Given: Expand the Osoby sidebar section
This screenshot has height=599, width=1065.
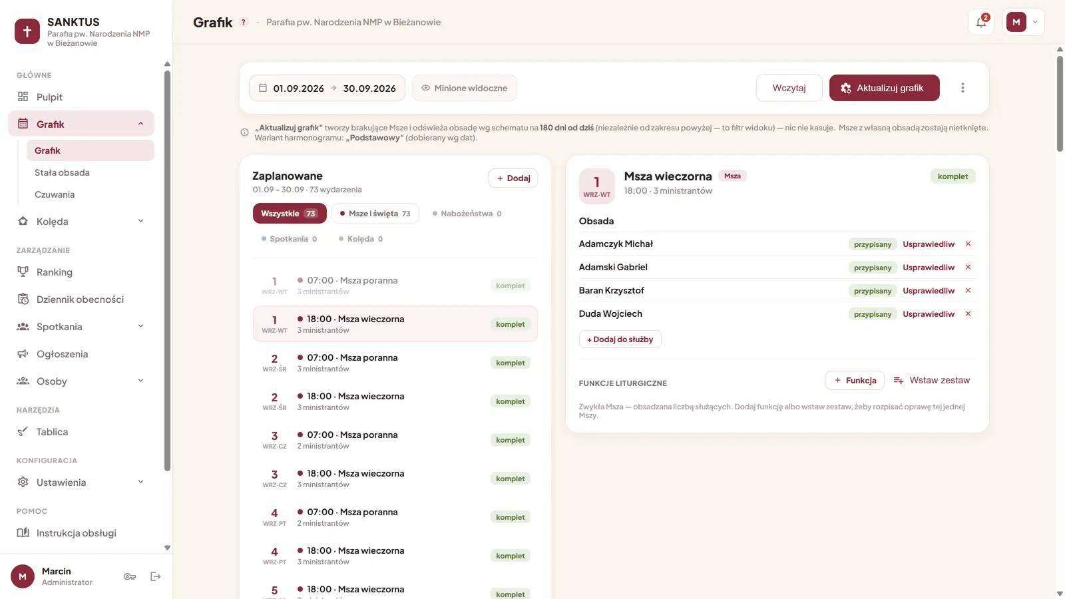Looking at the screenshot, I should [x=140, y=381].
